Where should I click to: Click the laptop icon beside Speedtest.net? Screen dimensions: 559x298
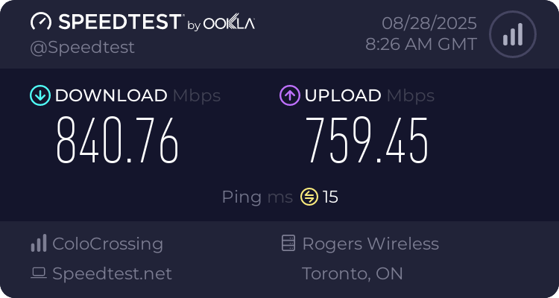38,273
